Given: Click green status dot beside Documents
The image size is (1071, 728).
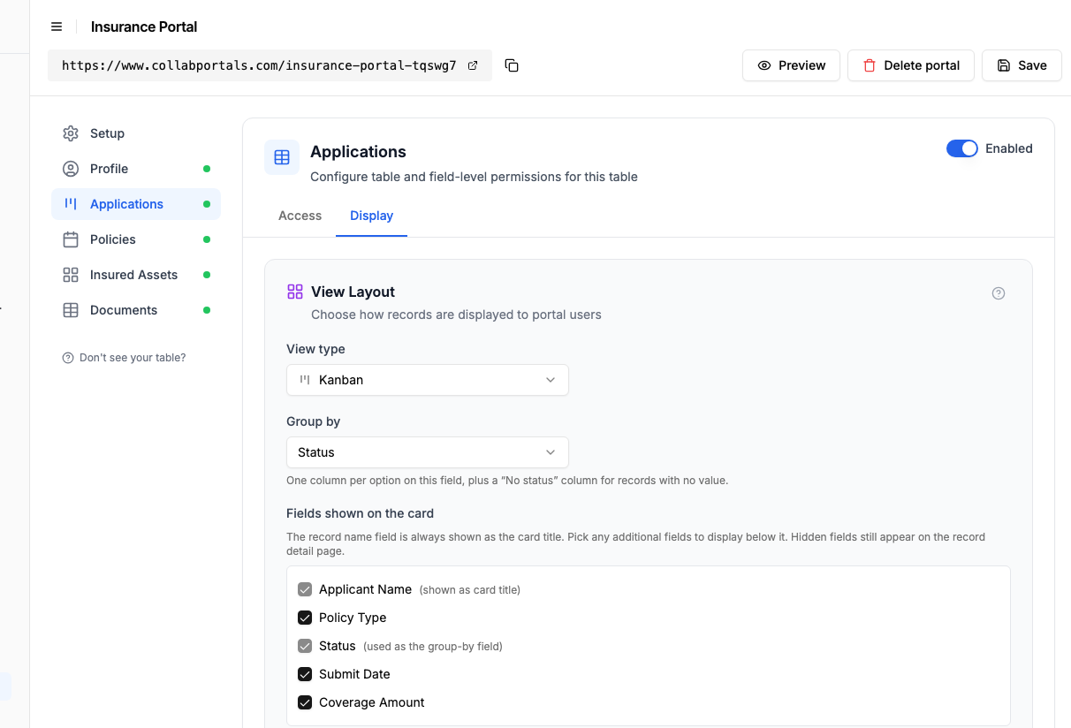Looking at the screenshot, I should 207,310.
